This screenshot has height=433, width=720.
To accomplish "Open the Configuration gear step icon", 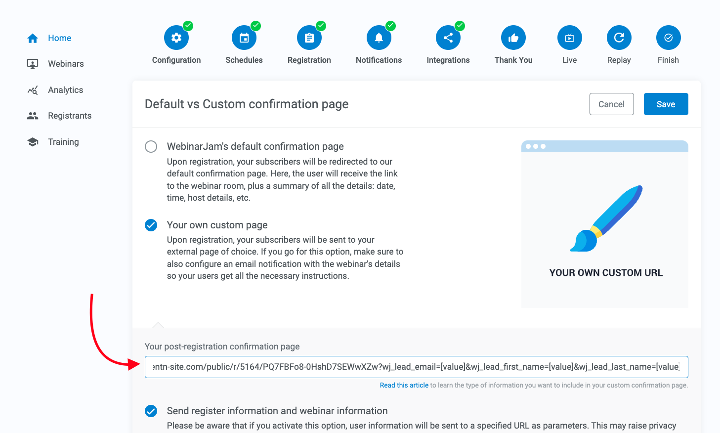I will (x=176, y=38).
